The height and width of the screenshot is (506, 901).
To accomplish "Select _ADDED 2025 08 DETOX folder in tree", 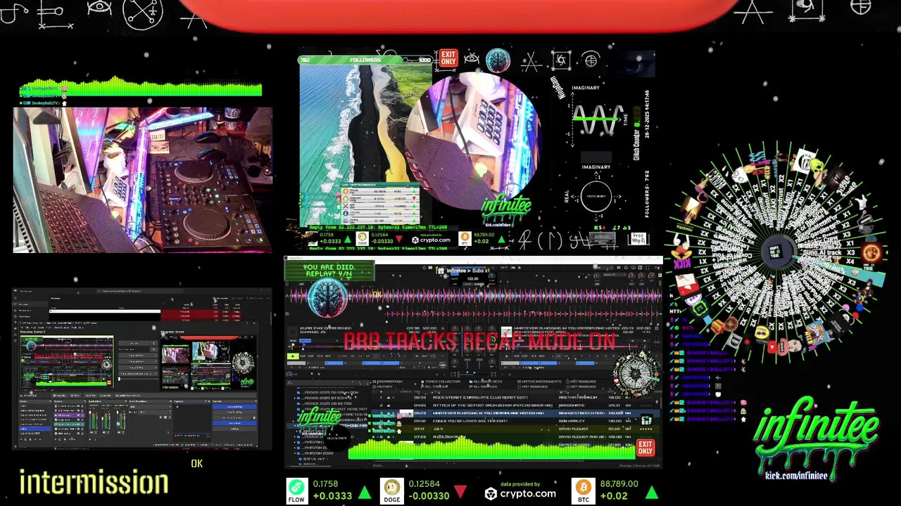I will point(325,403).
